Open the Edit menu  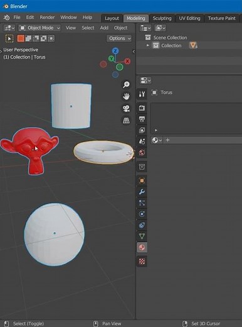[x=30, y=18]
